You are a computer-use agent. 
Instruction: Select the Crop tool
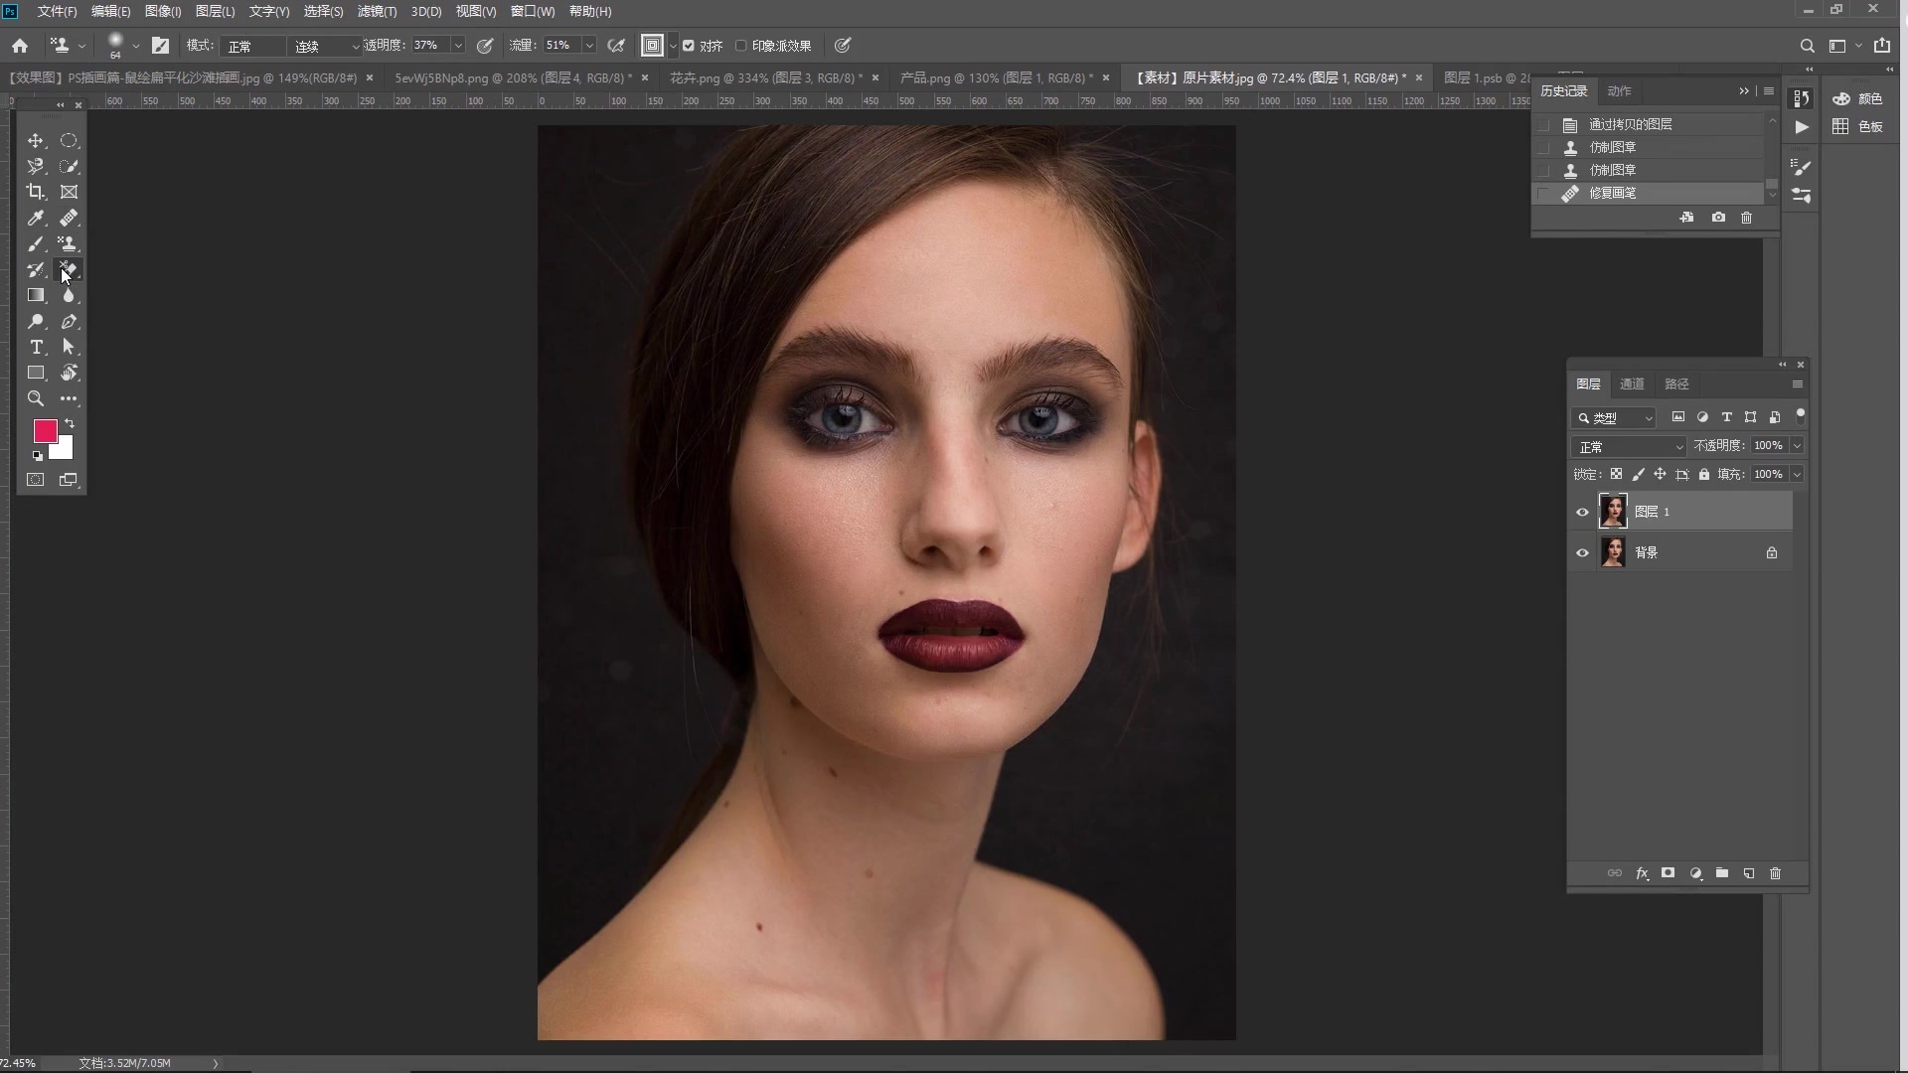tap(36, 192)
